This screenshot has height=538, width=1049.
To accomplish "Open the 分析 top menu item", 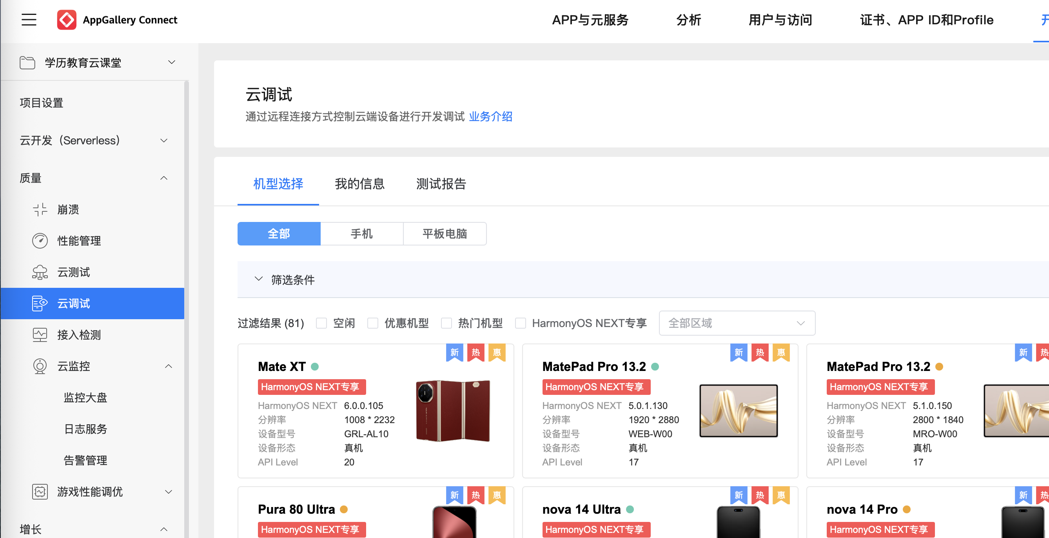I will (688, 20).
